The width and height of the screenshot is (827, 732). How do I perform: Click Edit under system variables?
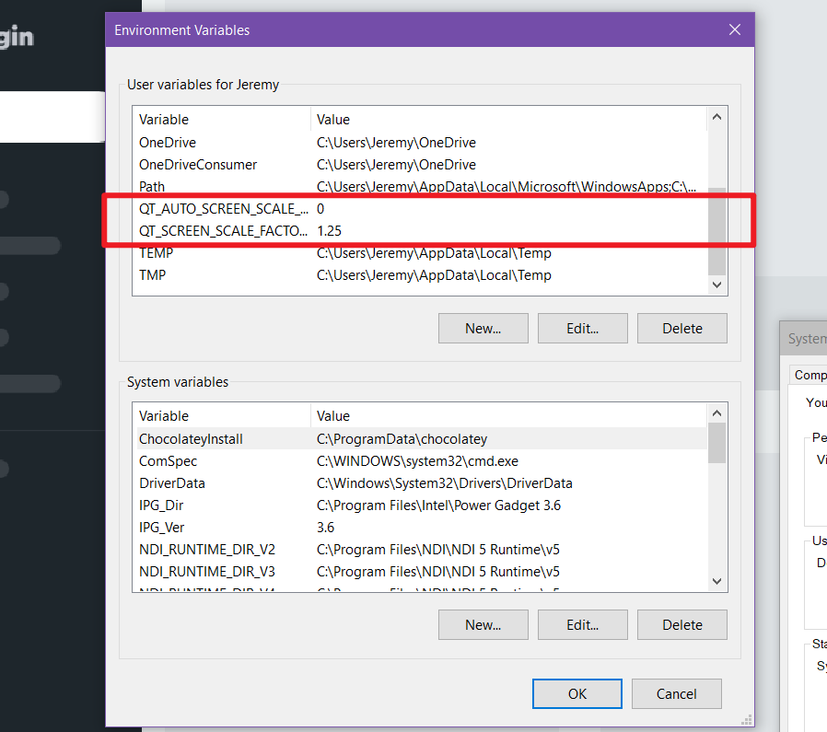point(582,625)
